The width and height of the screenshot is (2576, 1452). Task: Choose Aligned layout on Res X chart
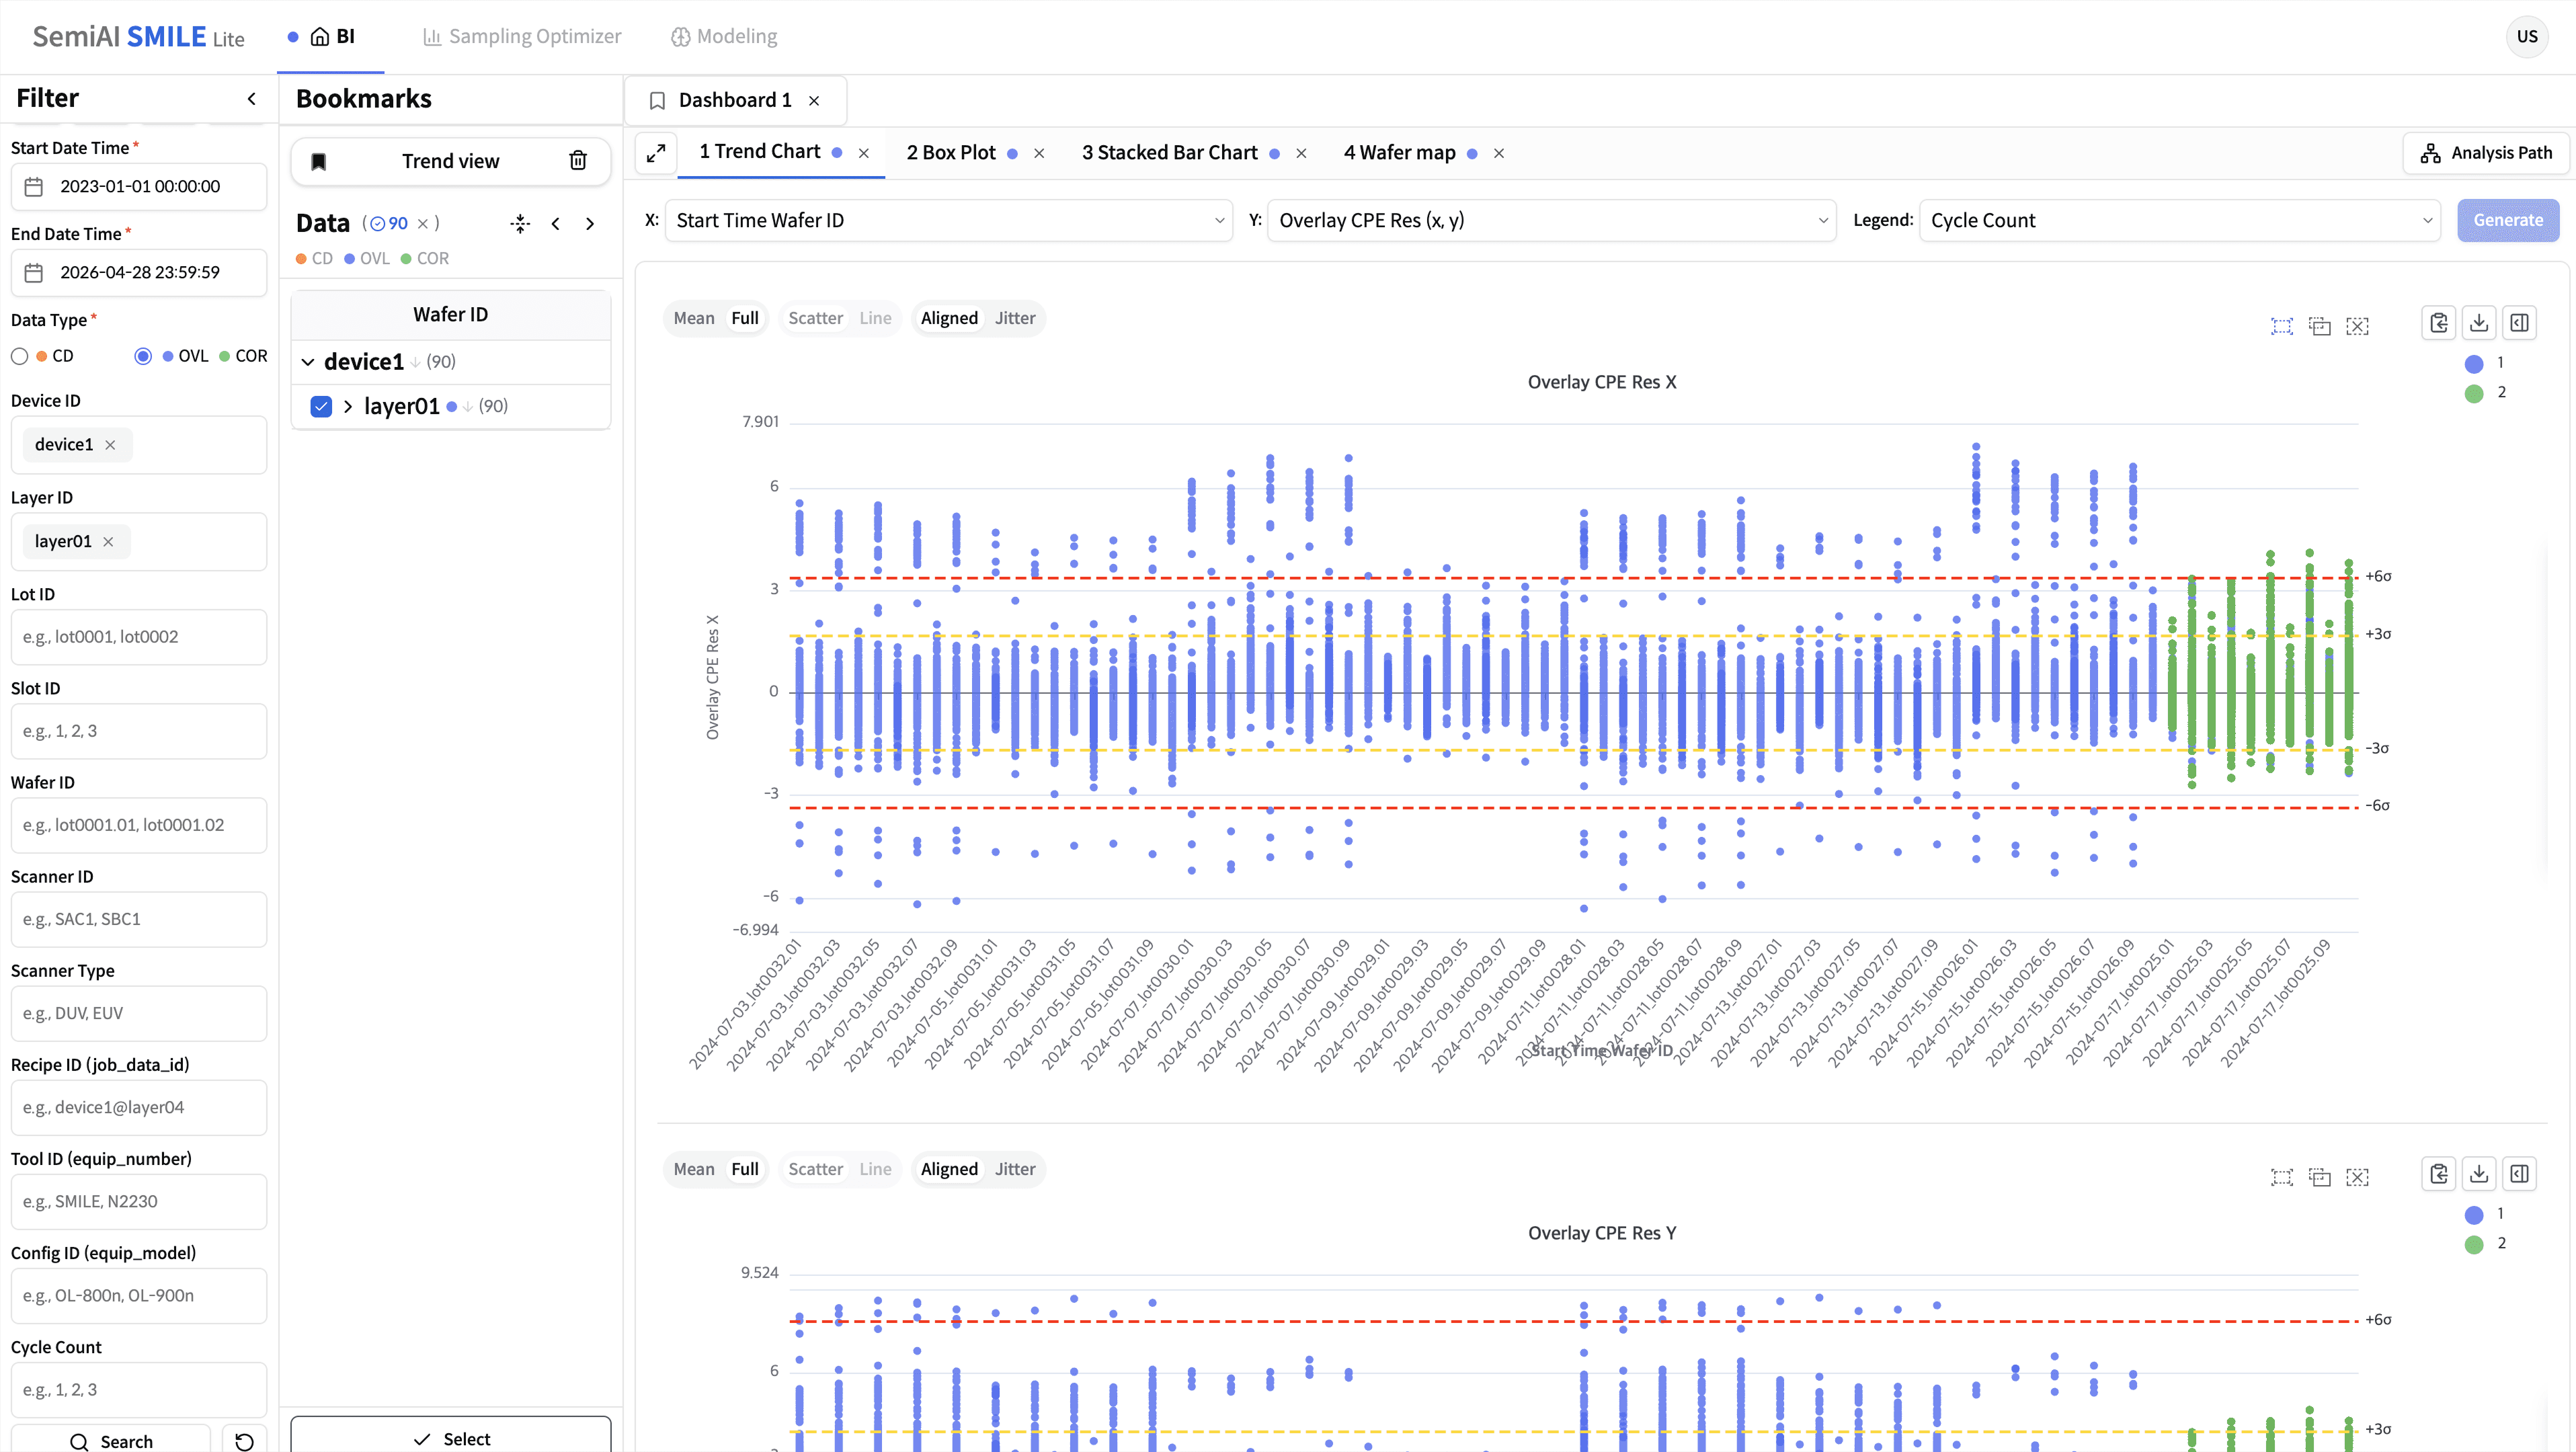click(x=949, y=318)
